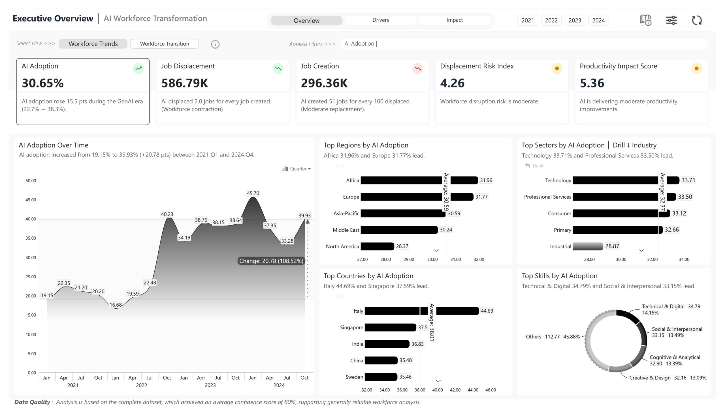Click the amber dot on Displacement Risk Index
This screenshot has width=725, height=415.
pyautogui.click(x=557, y=68)
